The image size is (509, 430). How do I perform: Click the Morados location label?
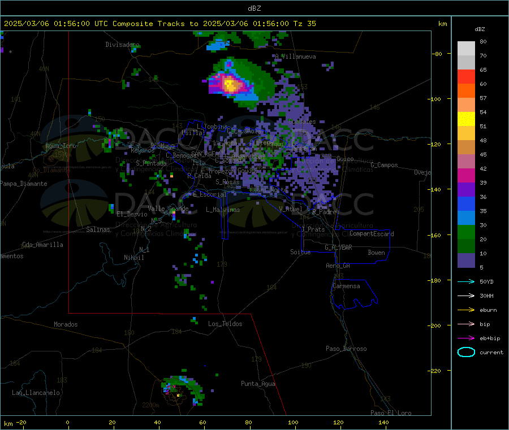click(66, 324)
